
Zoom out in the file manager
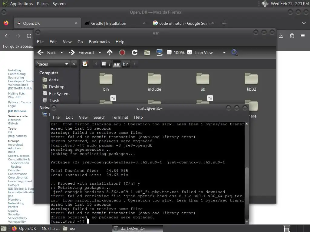pos(169,53)
